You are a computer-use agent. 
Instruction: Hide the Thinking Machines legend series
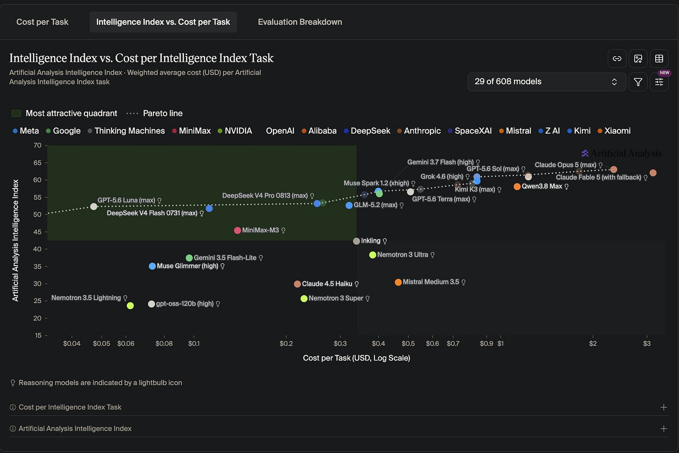tap(126, 131)
